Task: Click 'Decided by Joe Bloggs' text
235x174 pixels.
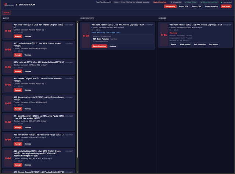Action: [x=179, y=40]
